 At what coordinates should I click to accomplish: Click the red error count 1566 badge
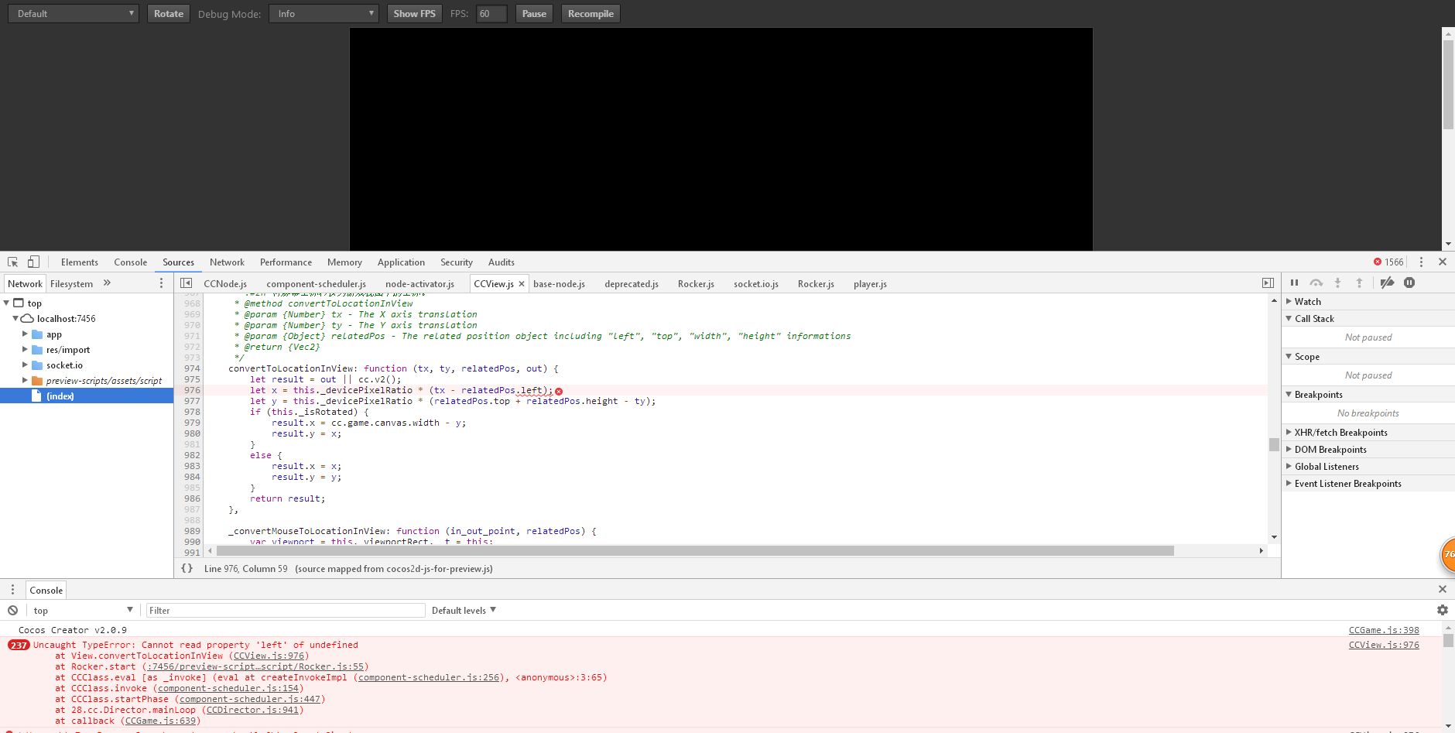point(1388,262)
